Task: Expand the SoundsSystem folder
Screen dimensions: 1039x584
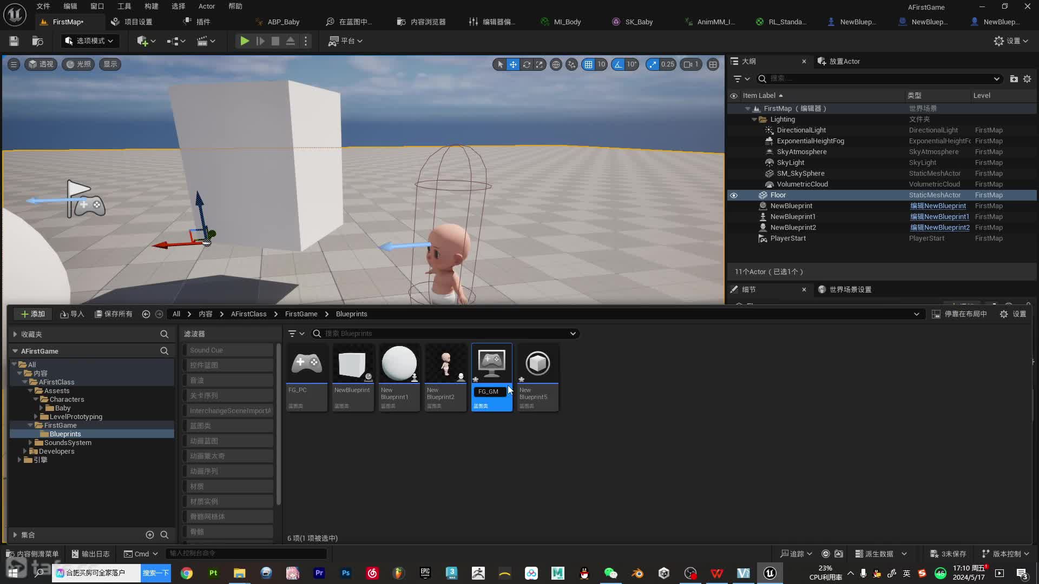Action: pos(30,443)
